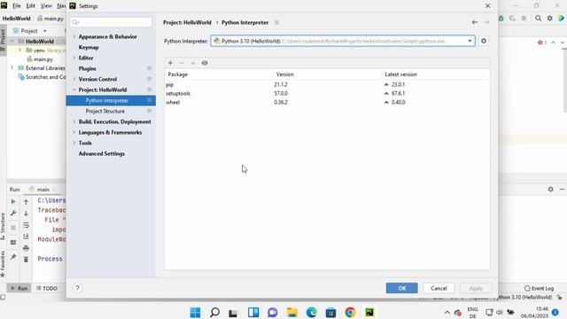Open the interpreter gear settings icon
This screenshot has height=319, width=567.
pyautogui.click(x=484, y=41)
